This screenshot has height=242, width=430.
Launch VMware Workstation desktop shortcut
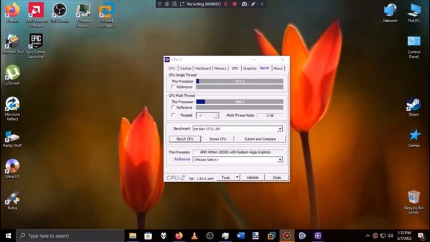107,15
